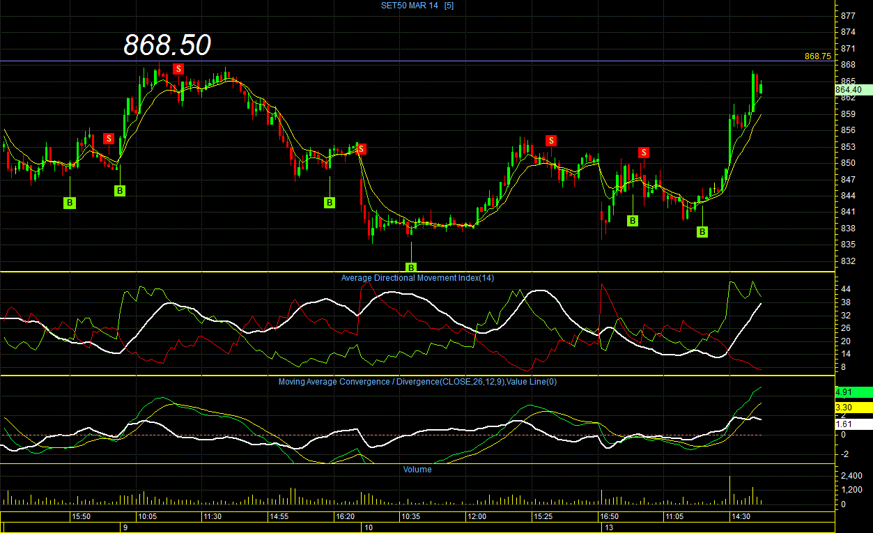Click the 871 price axis label
Screen dimensions: 873x533
[x=849, y=48]
